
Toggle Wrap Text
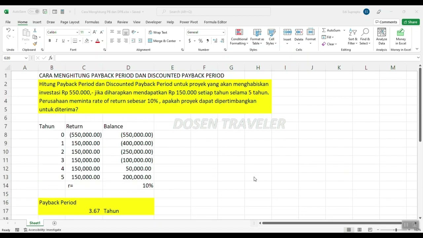point(158,32)
